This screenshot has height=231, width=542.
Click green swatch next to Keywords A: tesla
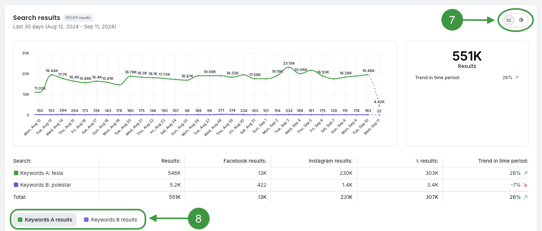(16, 173)
